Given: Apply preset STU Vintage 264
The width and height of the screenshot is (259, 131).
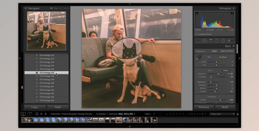Looking at the screenshot, I should (46, 97).
